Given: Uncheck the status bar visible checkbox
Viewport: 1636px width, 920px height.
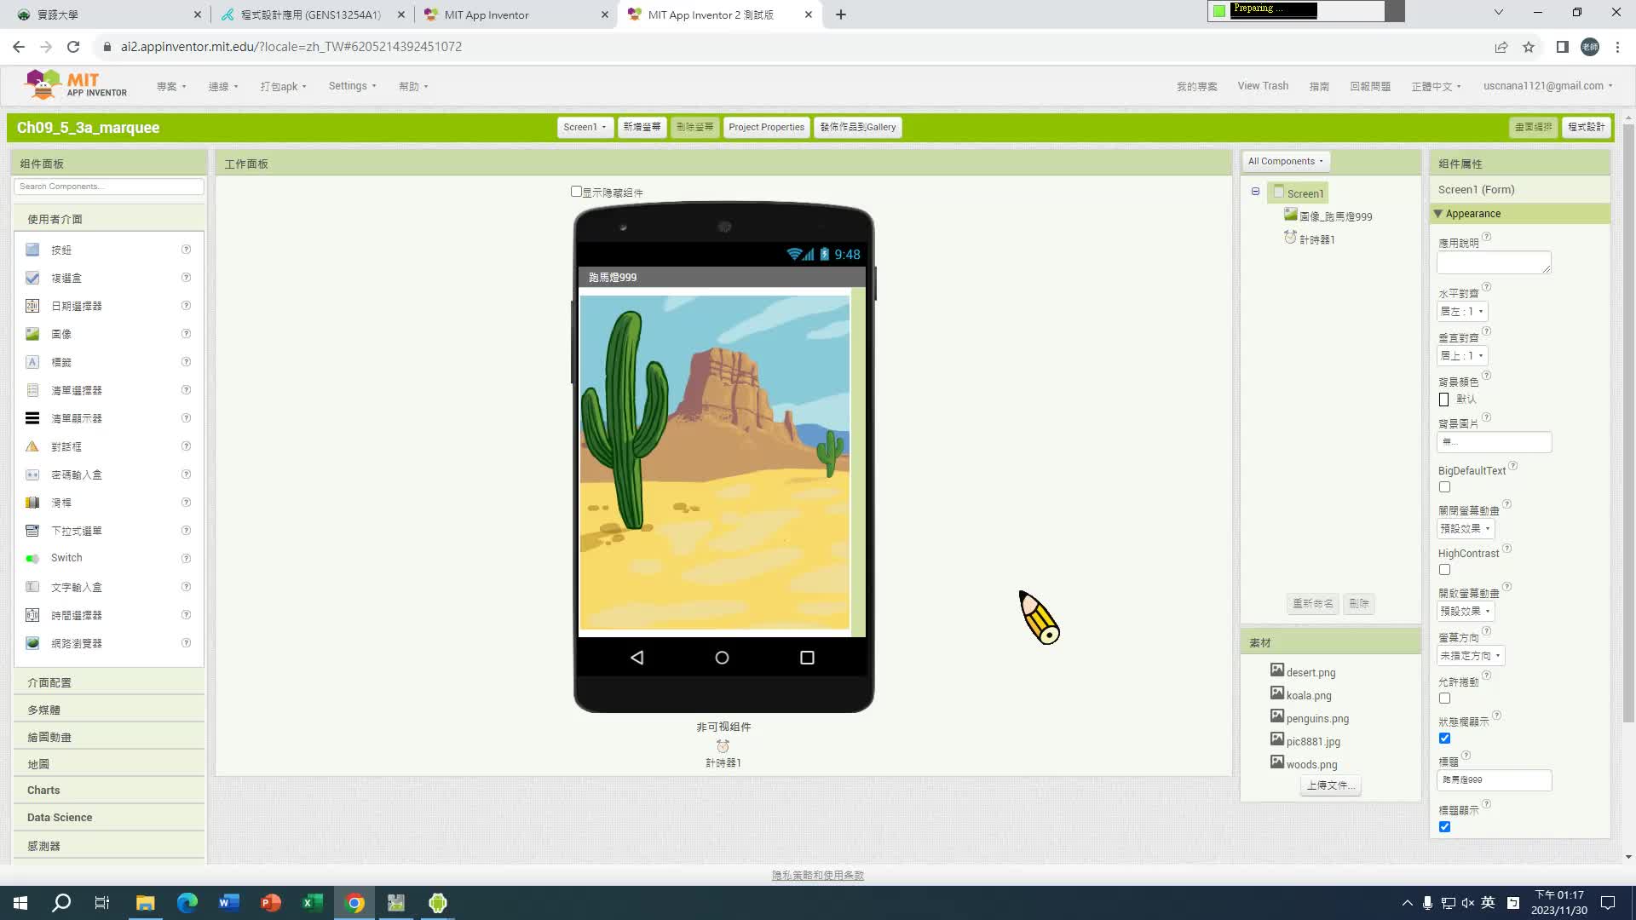Looking at the screenshot, I should pos(1444,739).
